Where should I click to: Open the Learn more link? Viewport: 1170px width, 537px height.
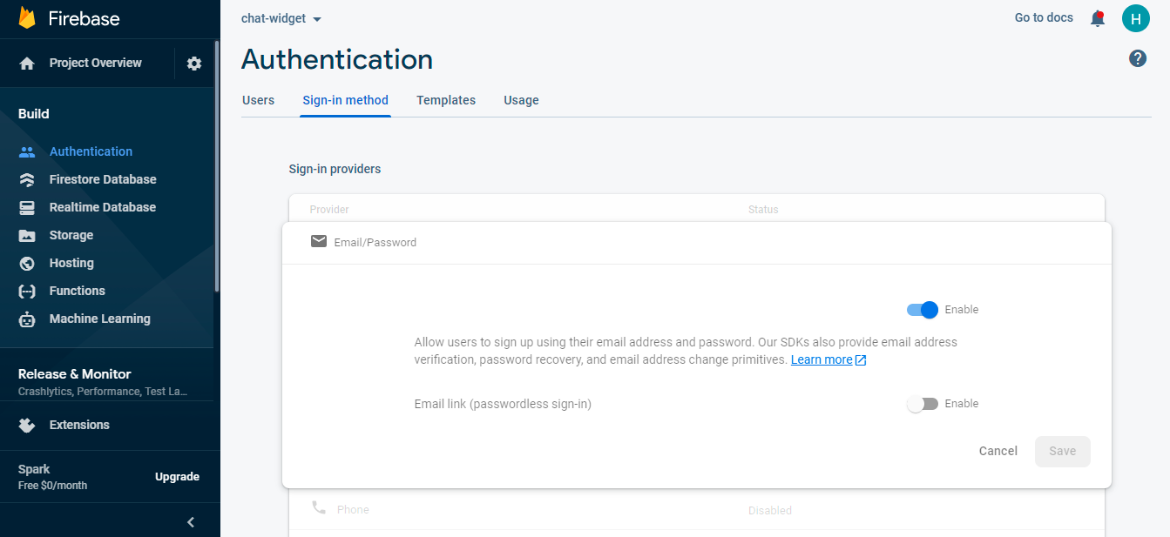click(x=822, y=359)
